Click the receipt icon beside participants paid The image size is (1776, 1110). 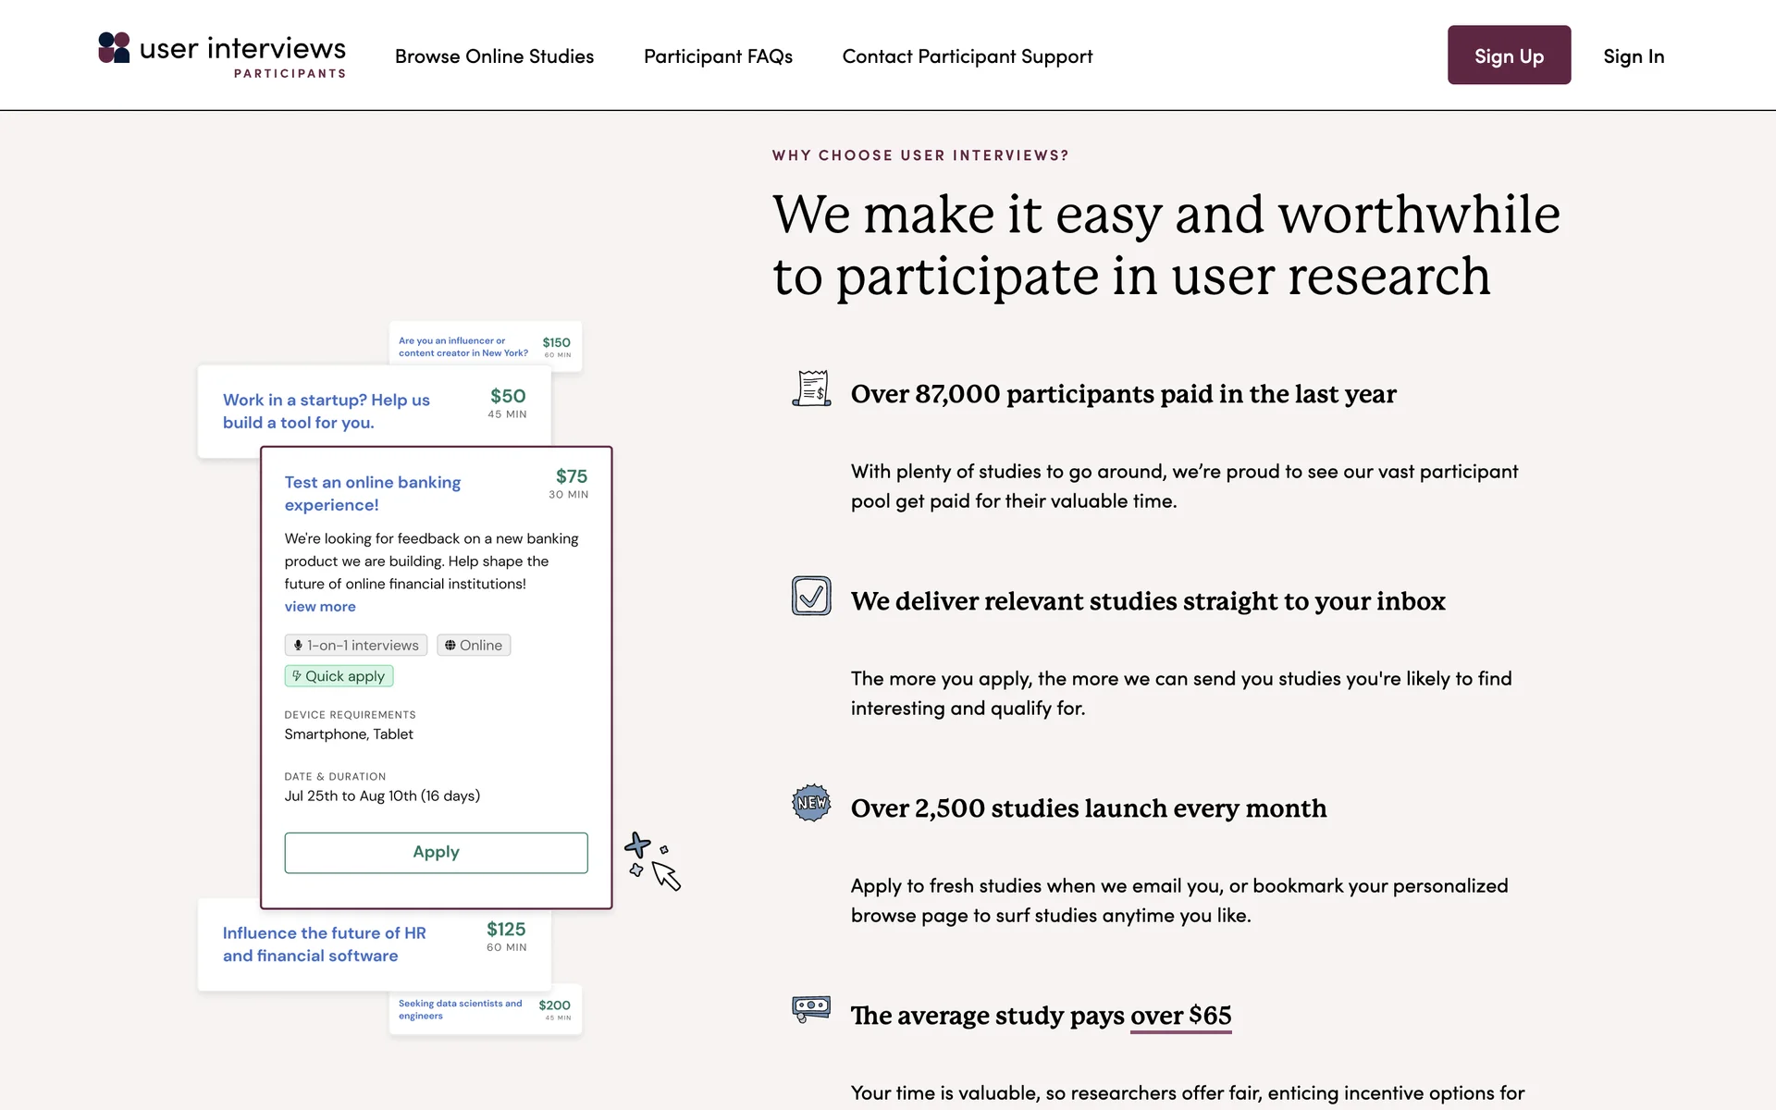click(811, 388)
